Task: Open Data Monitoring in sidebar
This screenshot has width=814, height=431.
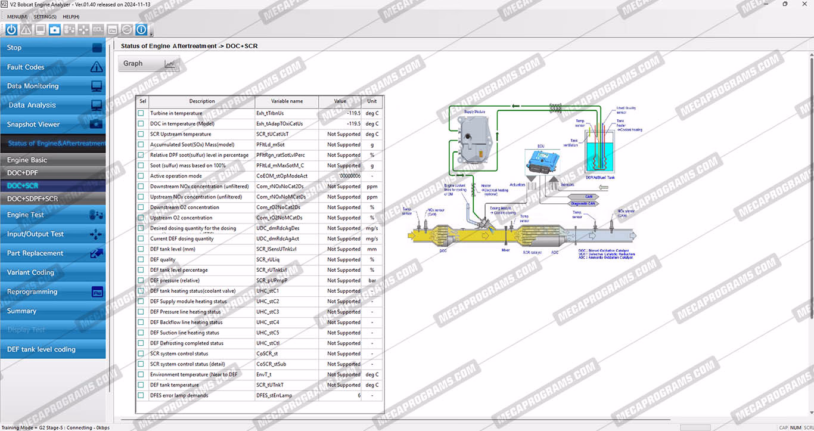Action: (52, 86)
